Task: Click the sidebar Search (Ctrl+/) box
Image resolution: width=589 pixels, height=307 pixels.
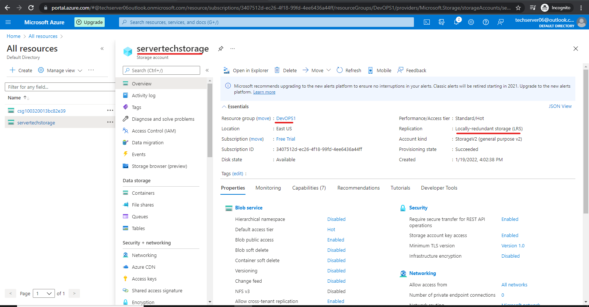Action: (161, 70)
